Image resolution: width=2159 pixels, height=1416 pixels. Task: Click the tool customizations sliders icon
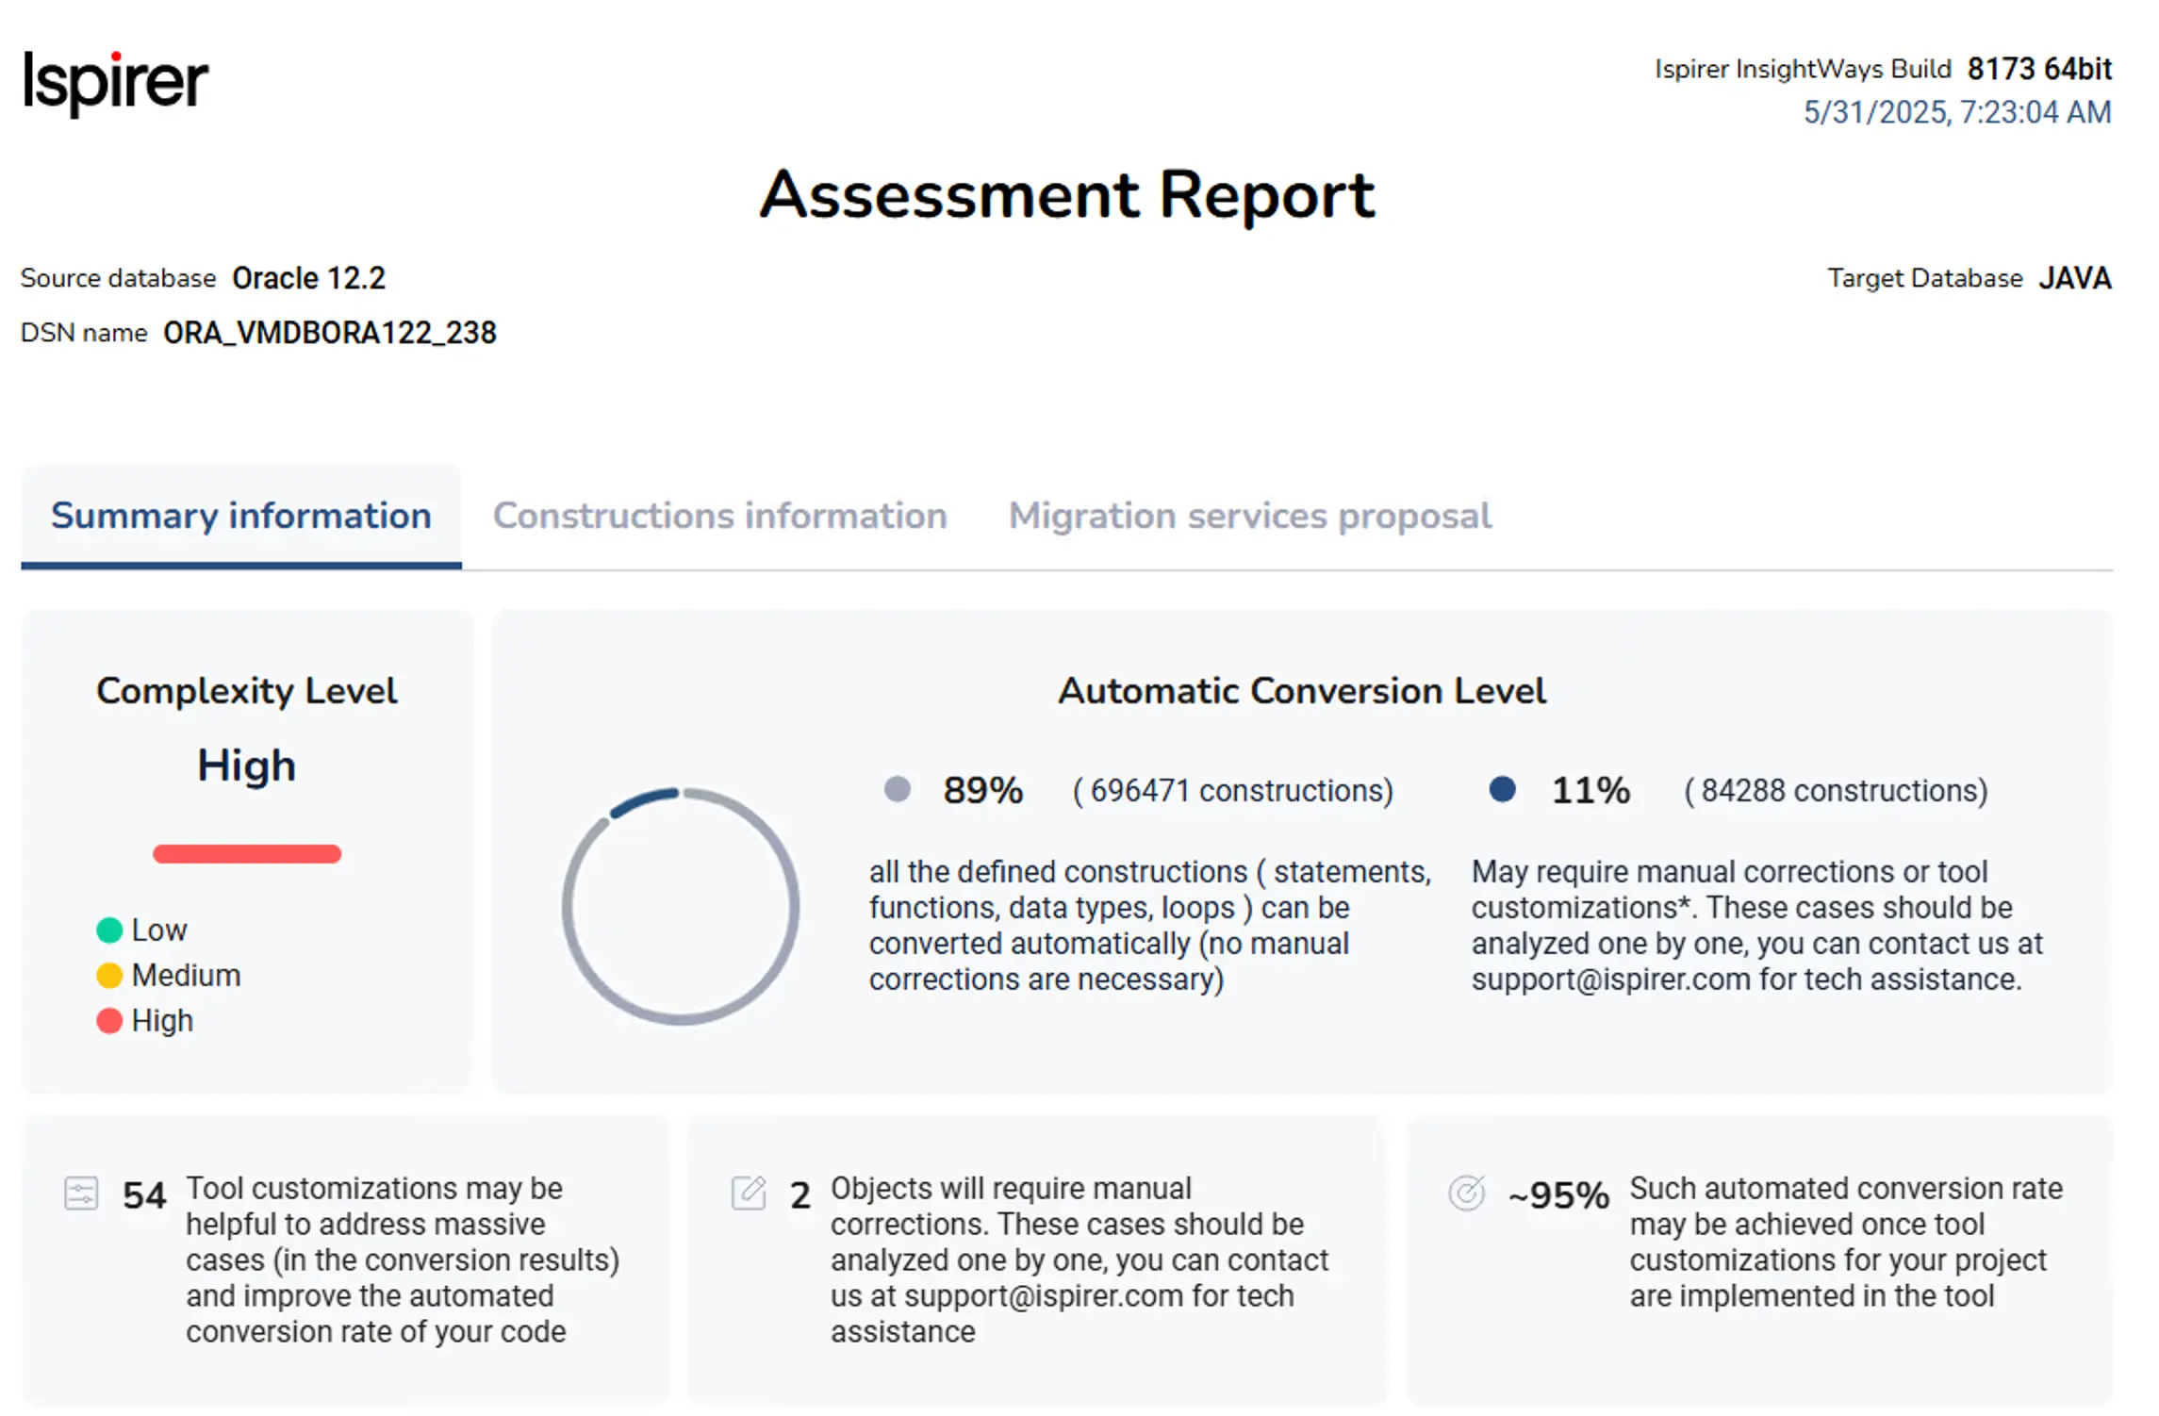[x=81, y=1193]
